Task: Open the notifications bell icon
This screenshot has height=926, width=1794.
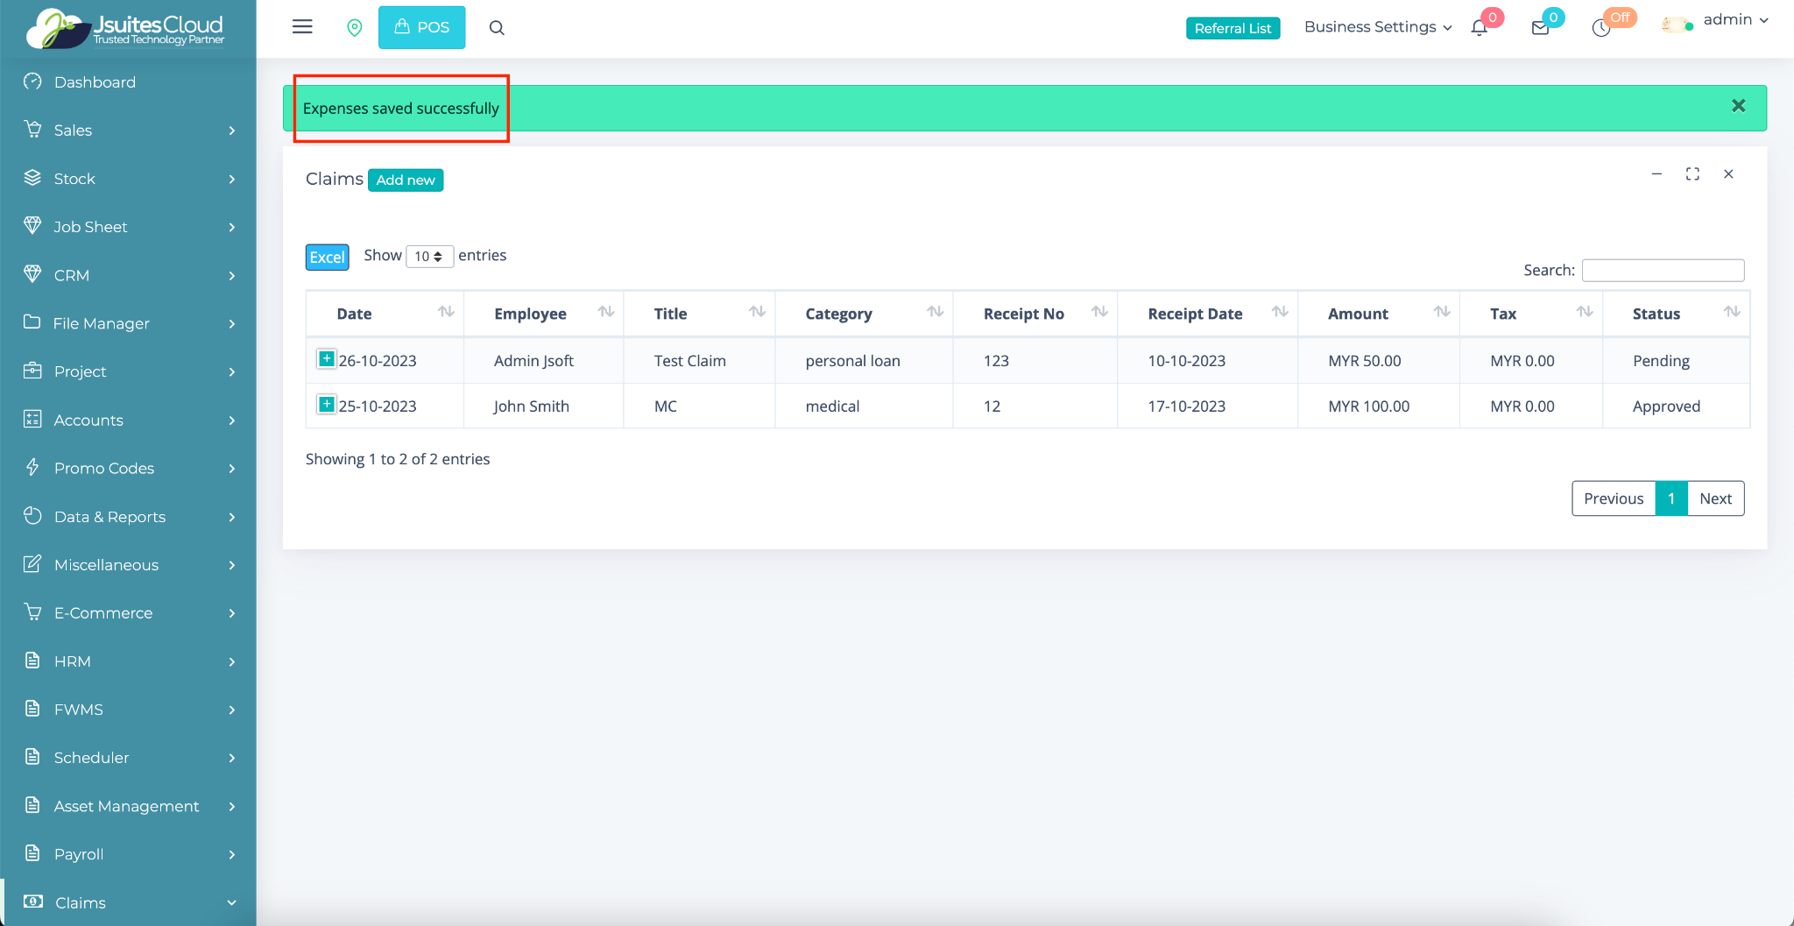Action: coord(1480,28)
